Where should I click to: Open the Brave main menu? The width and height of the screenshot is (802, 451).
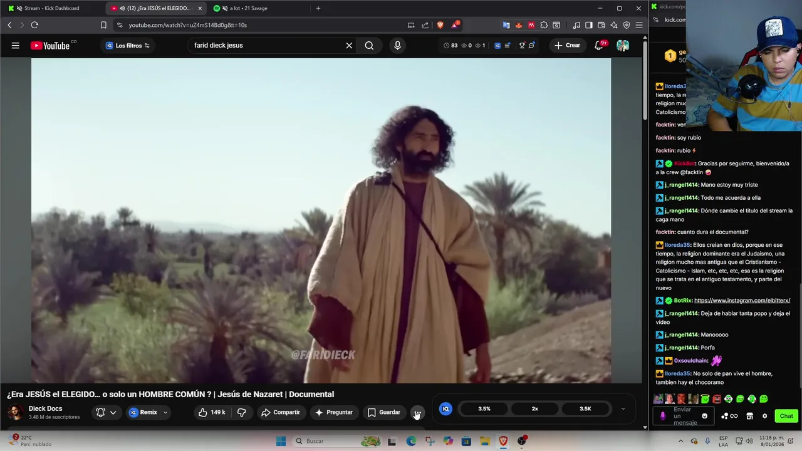(x=638, y=25)
